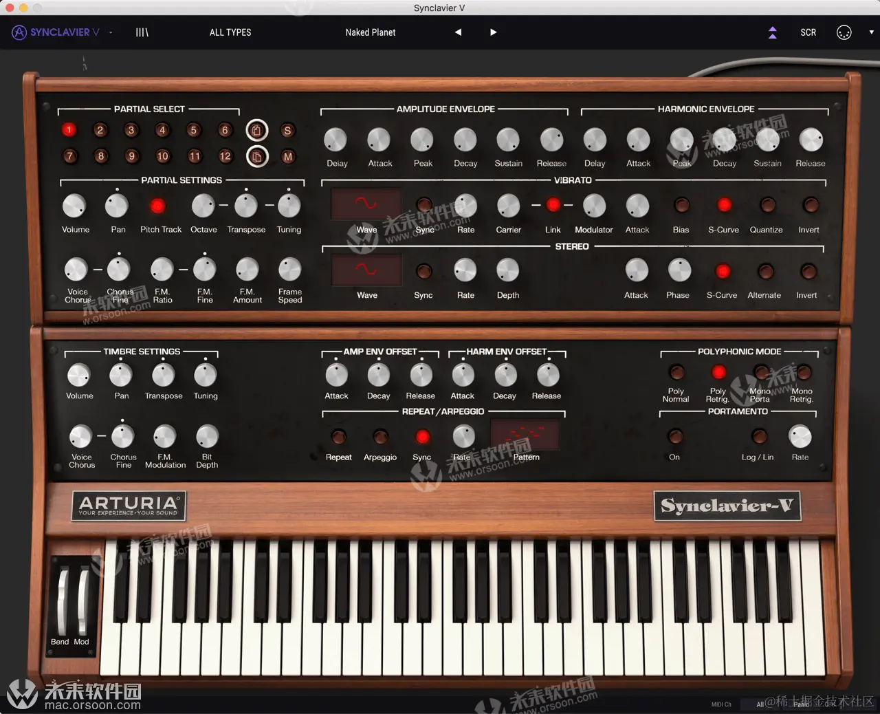Click the Stereo Phase knob
The image size is (880, 714).
coord(679,270)
